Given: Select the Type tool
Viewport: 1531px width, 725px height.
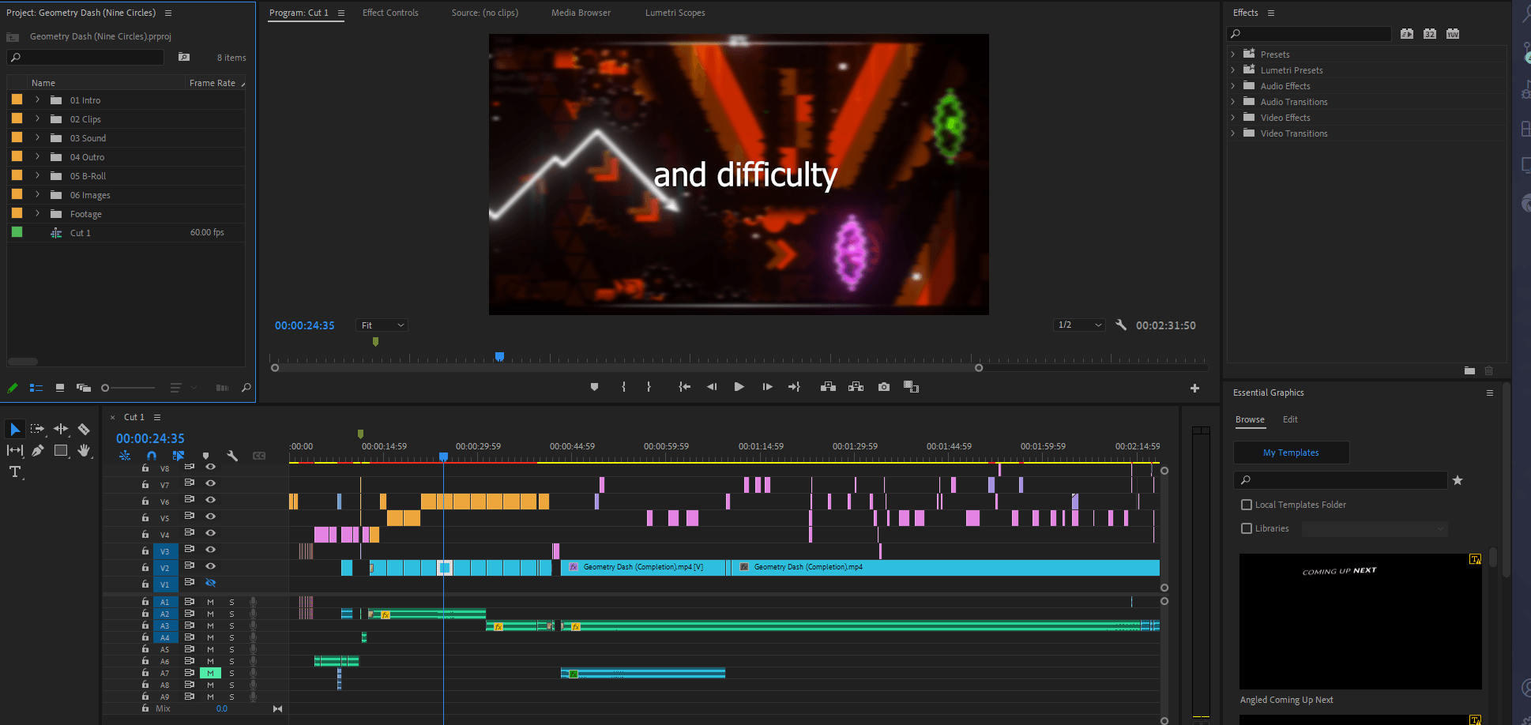Looking at the screenshot, I should (14, 472).
